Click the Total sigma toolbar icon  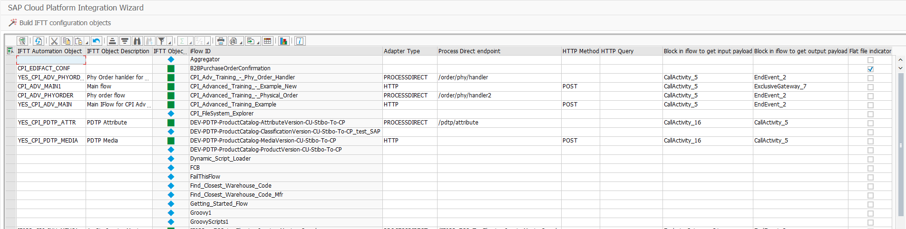182,41
